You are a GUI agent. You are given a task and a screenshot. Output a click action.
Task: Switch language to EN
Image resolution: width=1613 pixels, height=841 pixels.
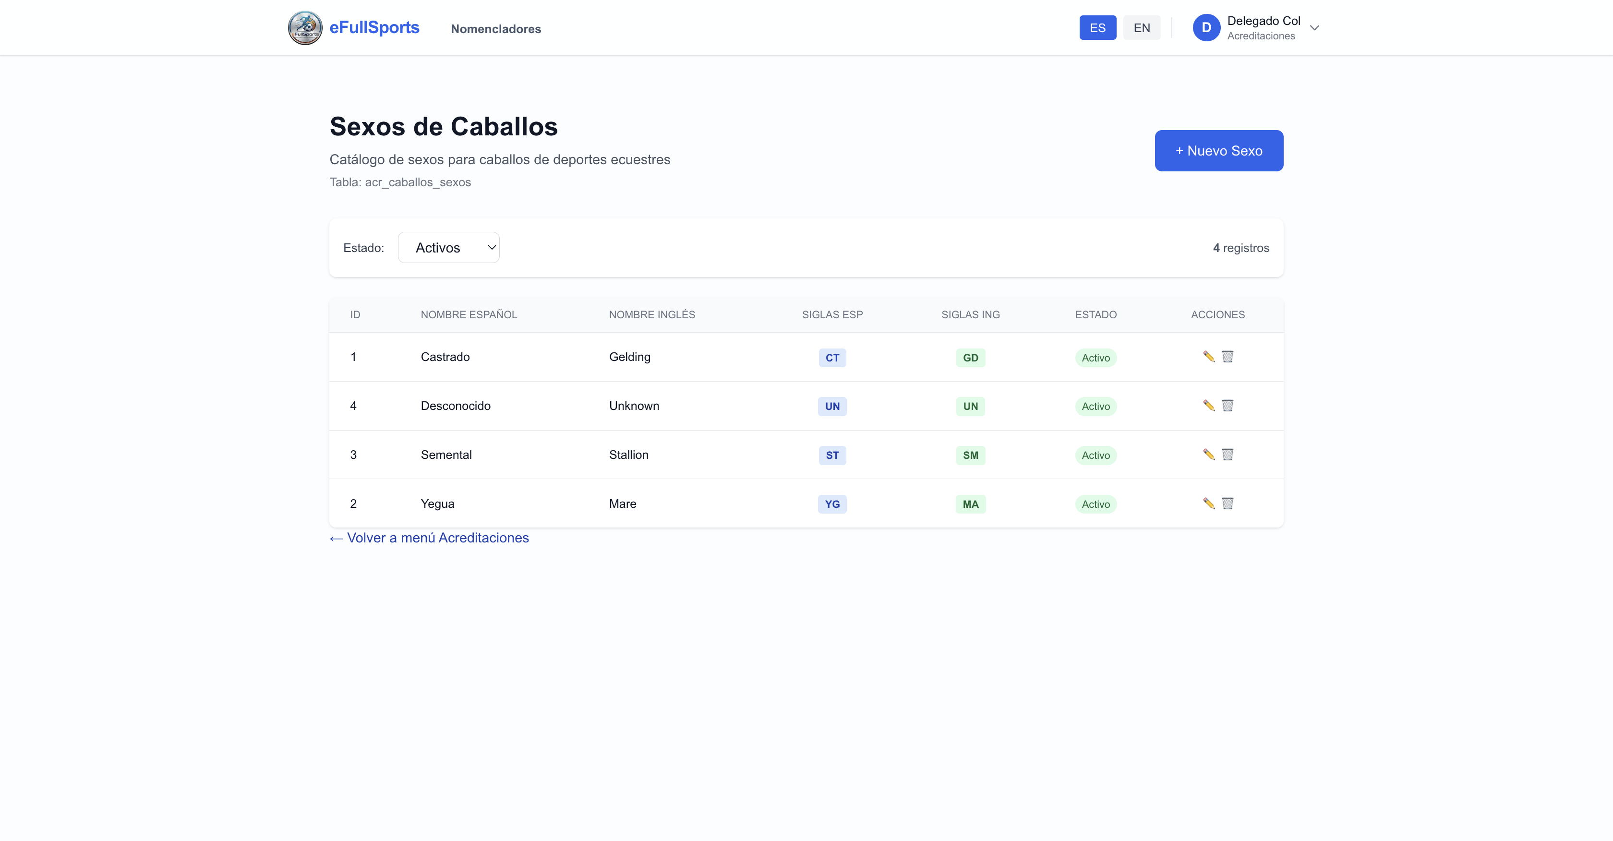[1141, 27]
